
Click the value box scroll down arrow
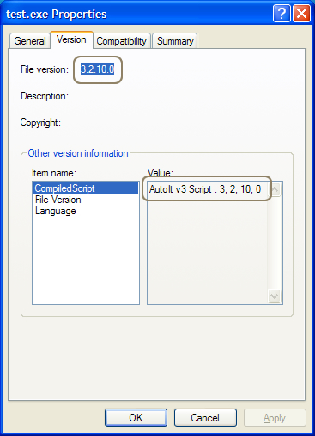[275, 296]
